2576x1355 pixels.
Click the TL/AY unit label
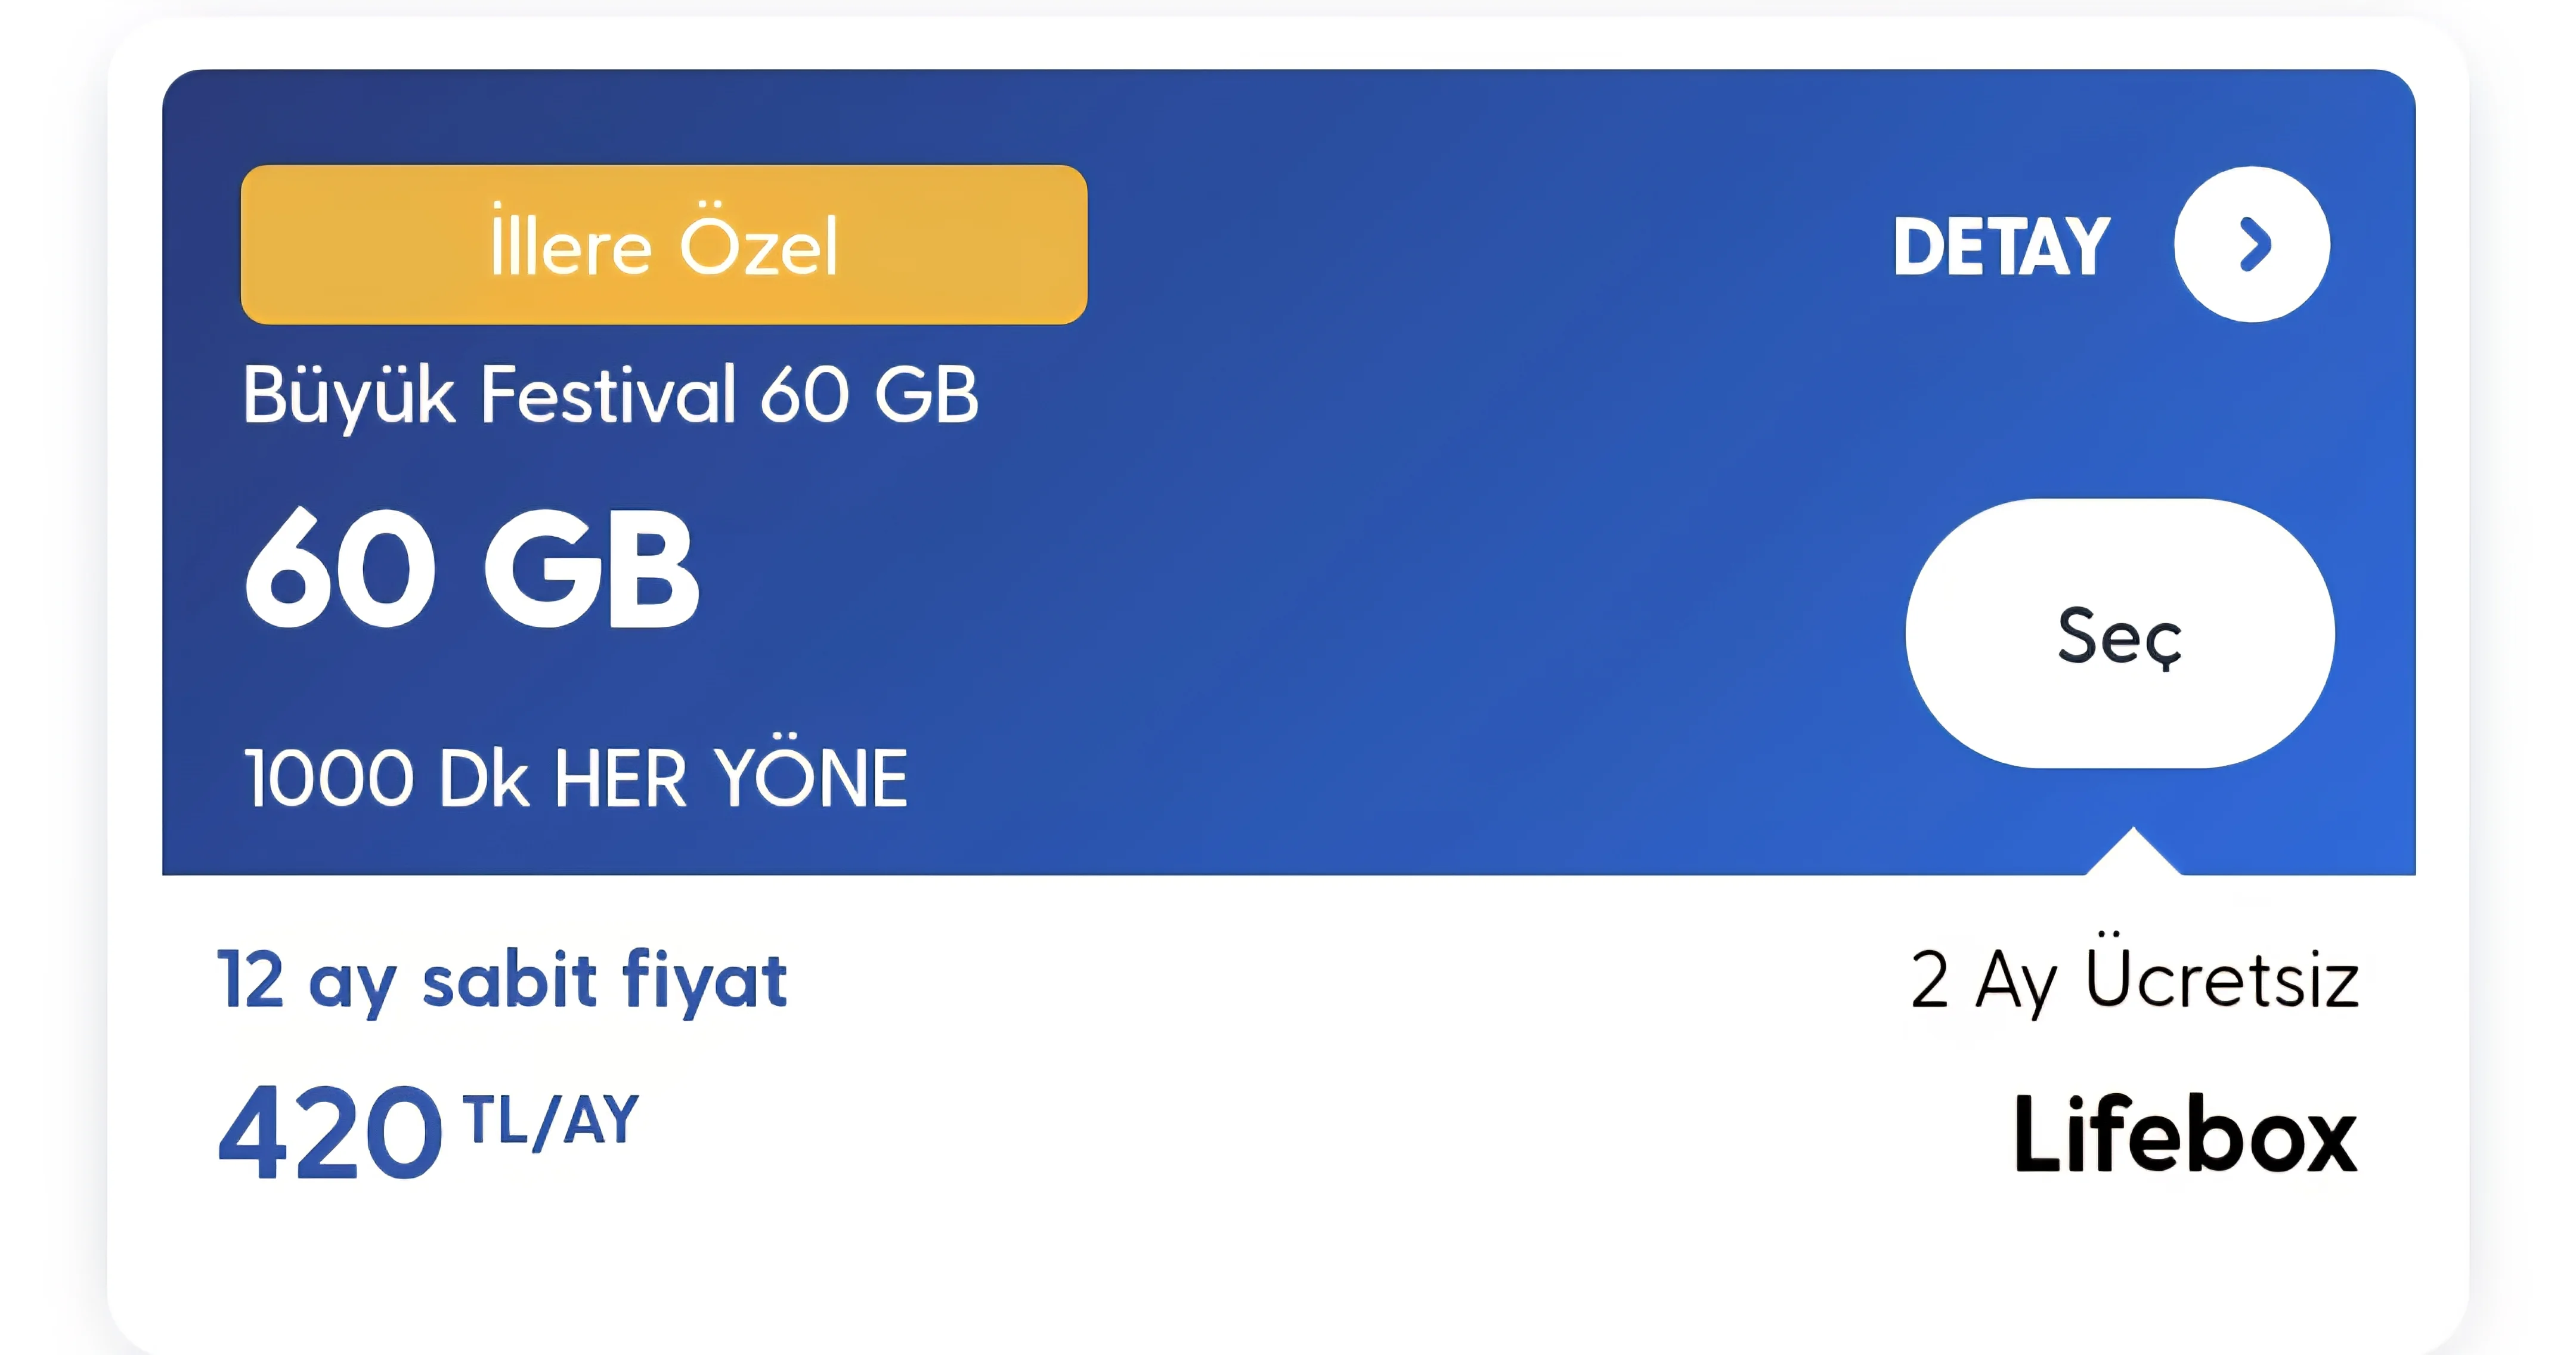pos(551,1120)
